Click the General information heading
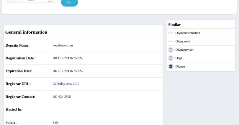 [26, 32]
